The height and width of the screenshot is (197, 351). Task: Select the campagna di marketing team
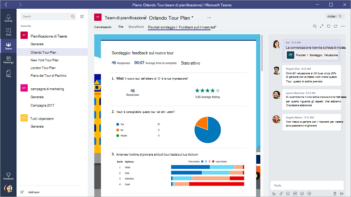pyautogui.click(x=47, y=89)
